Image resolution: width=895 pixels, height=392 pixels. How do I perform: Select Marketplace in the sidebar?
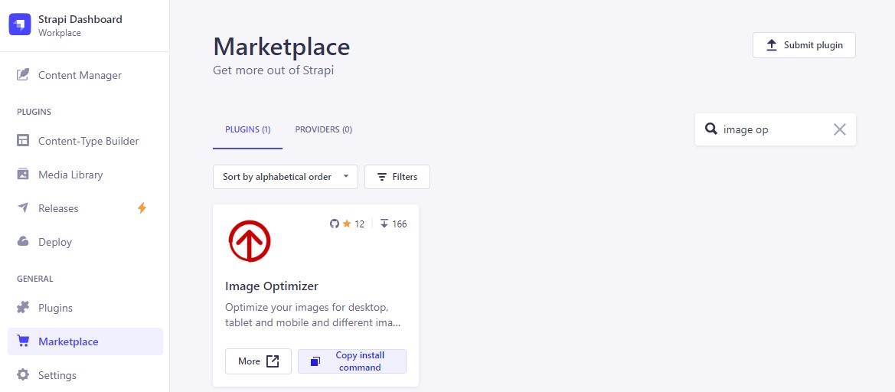click(x=85, y=341)
